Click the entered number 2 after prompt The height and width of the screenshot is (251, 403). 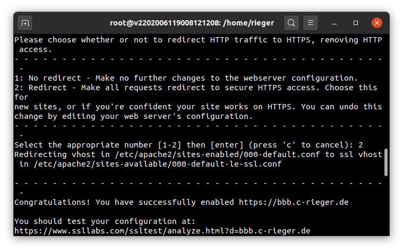tap(361, 145)
